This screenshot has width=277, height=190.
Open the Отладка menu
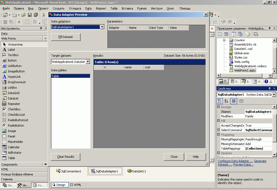pyautogui.click(x=75, y=8)
